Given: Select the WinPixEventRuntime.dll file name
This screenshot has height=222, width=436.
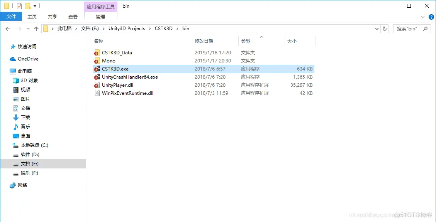Looking at the screenshot, I should coord(127,93).
